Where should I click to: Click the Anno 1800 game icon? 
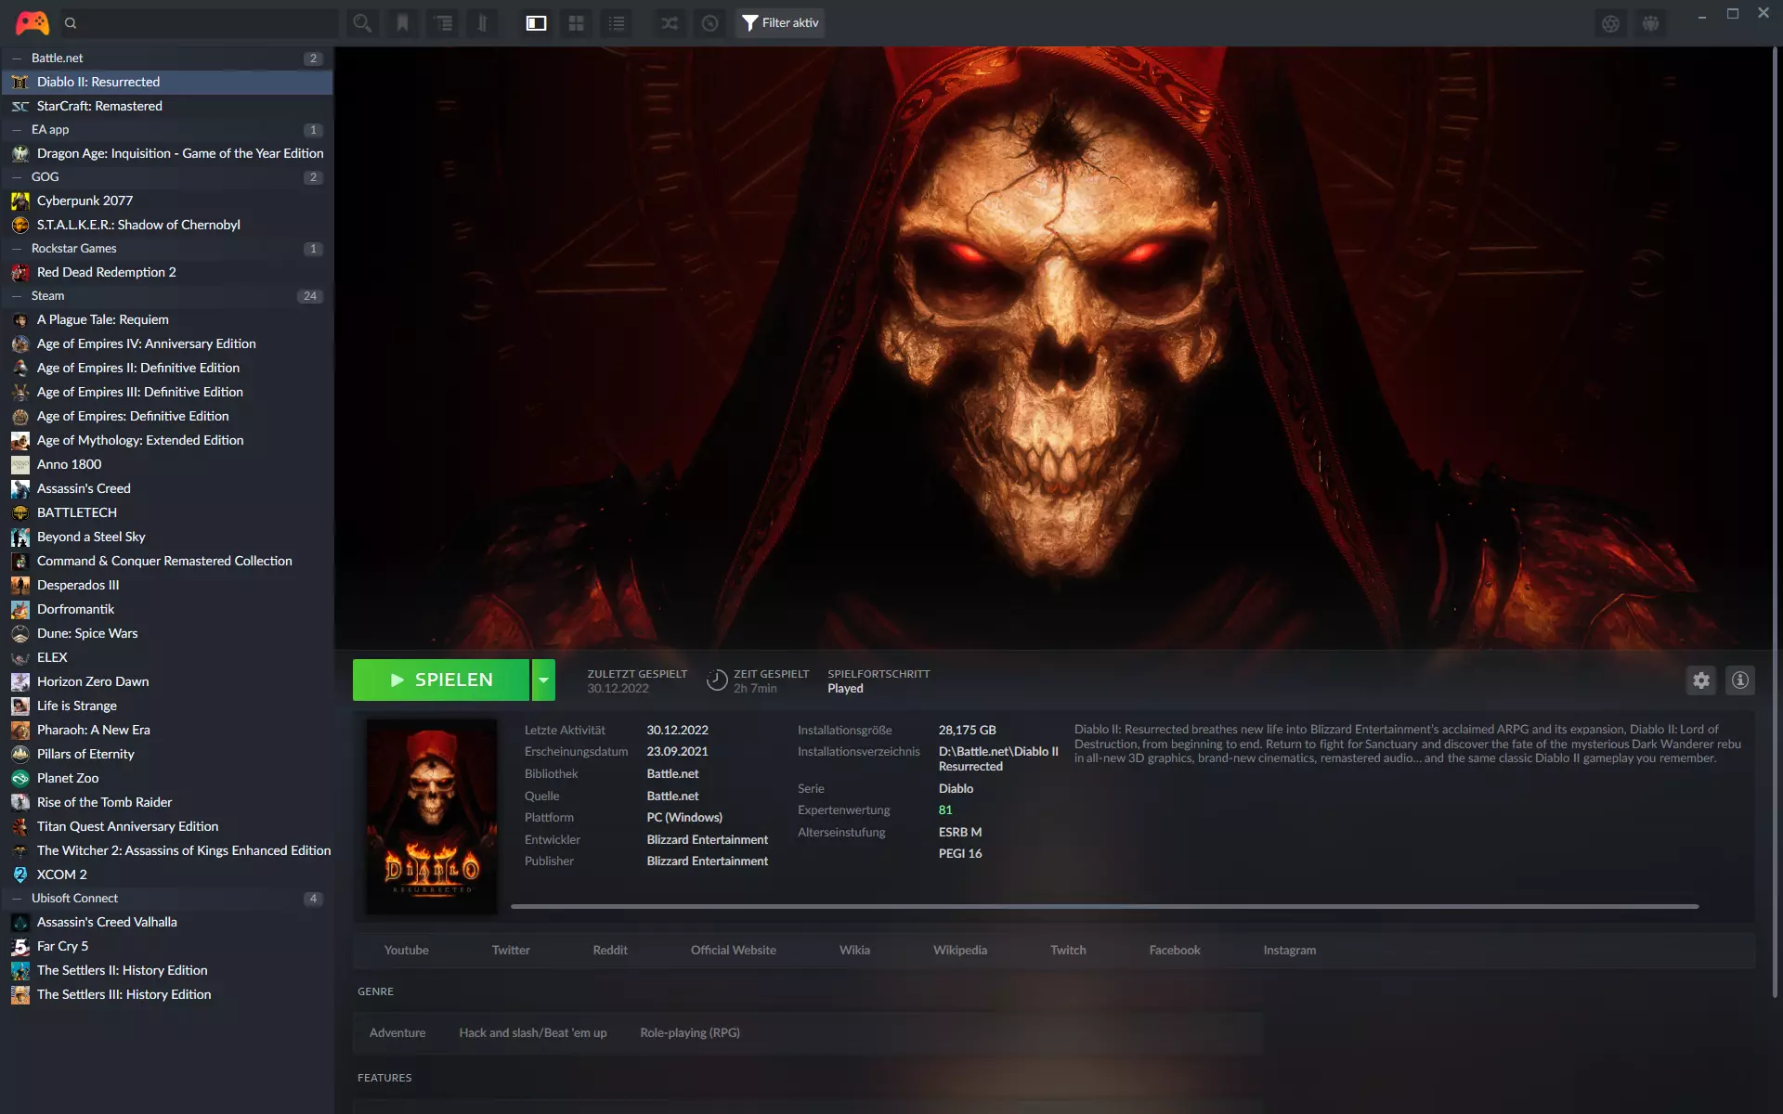coord(20,464)
